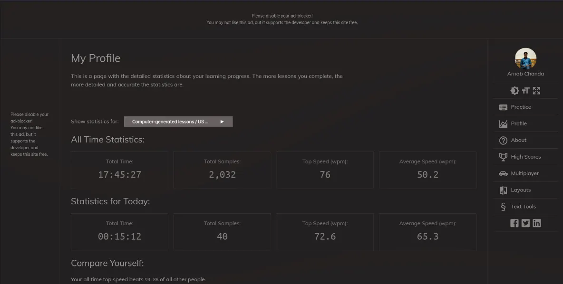Click the chart icon beside Profile
Image resolution: width=563 pixels, height=284 pixels.
pyautogui.click(x=503, y=123)
